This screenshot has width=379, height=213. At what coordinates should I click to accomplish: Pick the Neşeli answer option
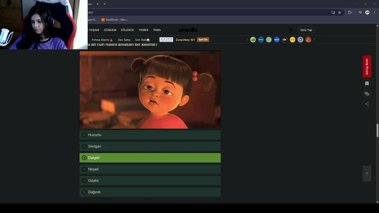[150, 169]
